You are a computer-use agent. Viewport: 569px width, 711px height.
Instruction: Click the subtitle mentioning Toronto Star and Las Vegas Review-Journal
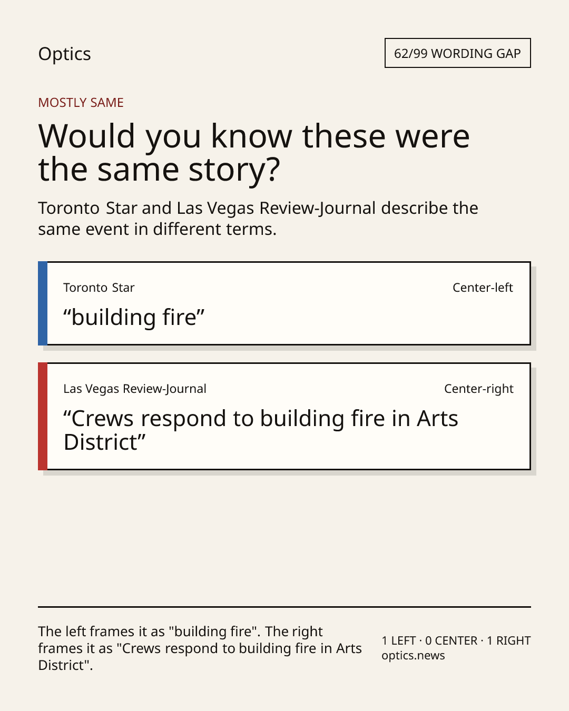point(258,219)
